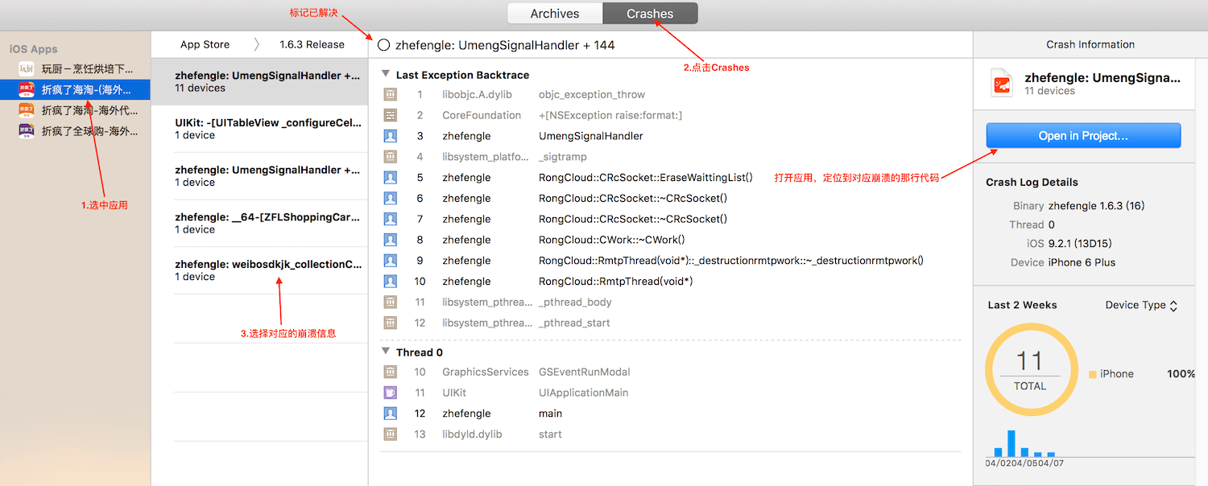Viewport: 1208px width, 486px height.
Task: Click the yellow iPhone legend swatch
Action: pos(1093,374)
